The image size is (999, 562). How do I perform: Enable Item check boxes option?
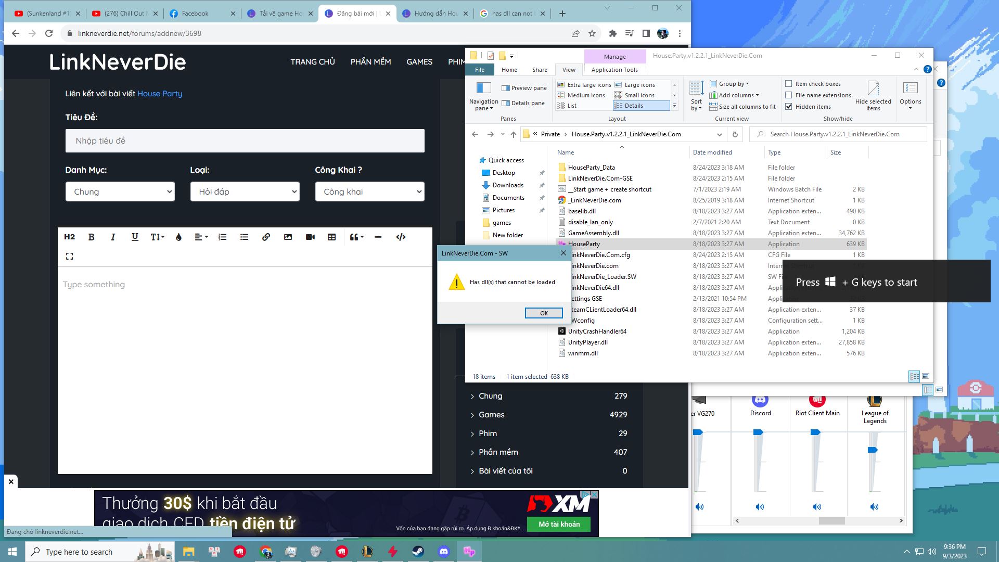coord(789,84)
